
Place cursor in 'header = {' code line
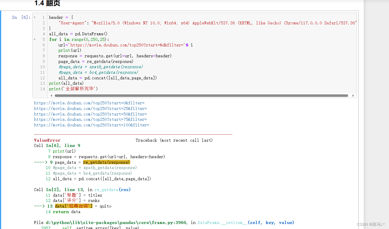click(61, 17)
